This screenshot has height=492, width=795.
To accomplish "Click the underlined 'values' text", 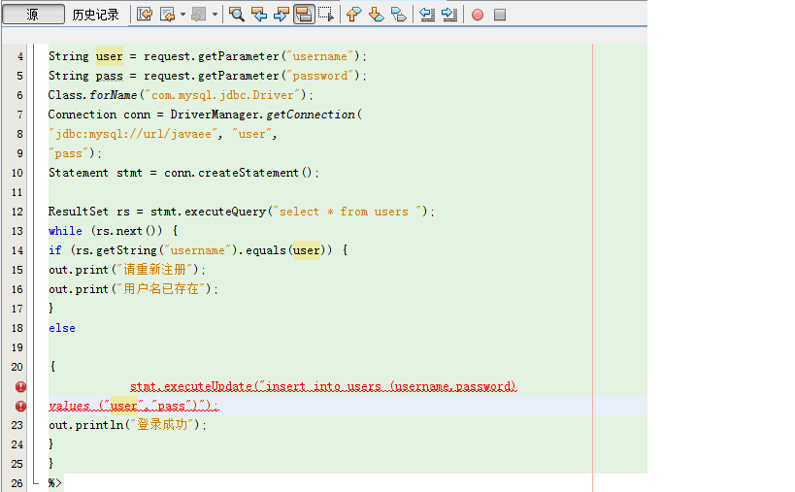I will point(69,406).
